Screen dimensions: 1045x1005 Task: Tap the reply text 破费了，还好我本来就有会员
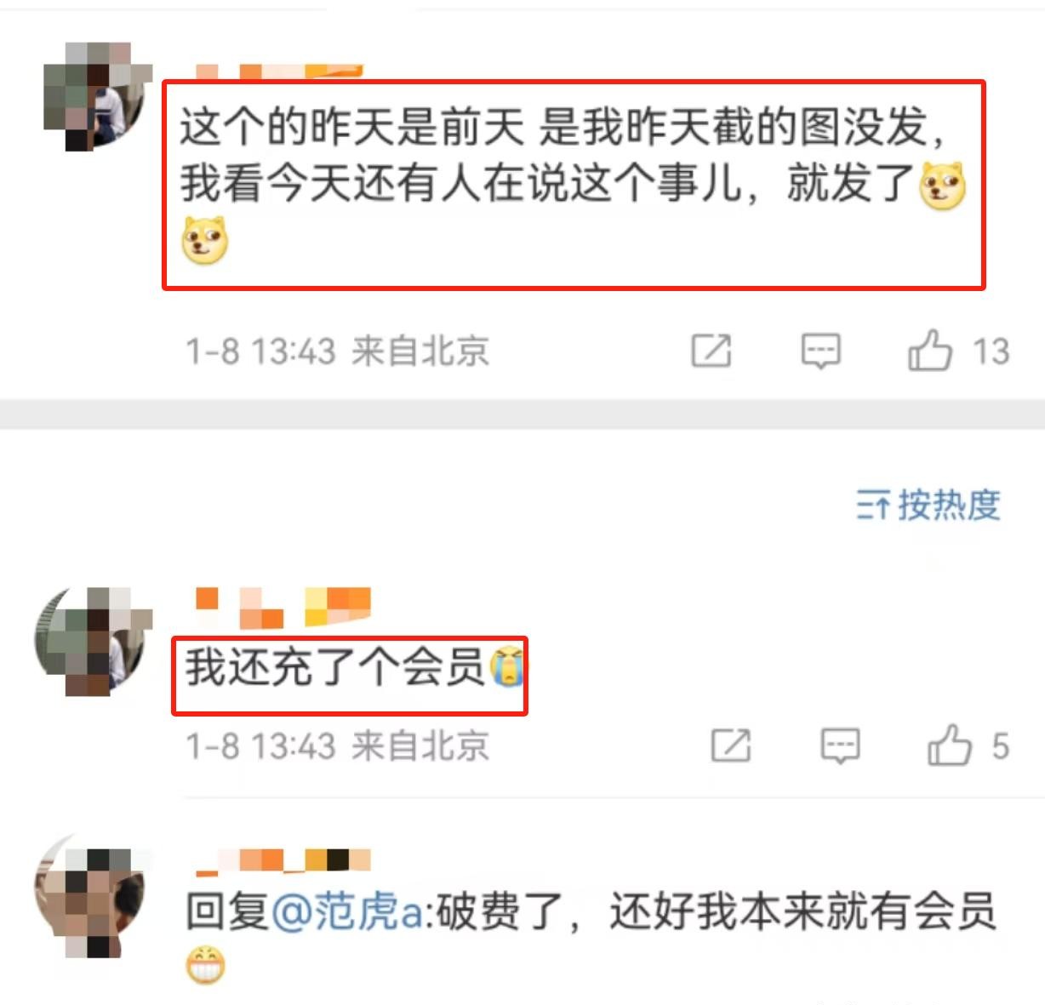tap(717, 911)
